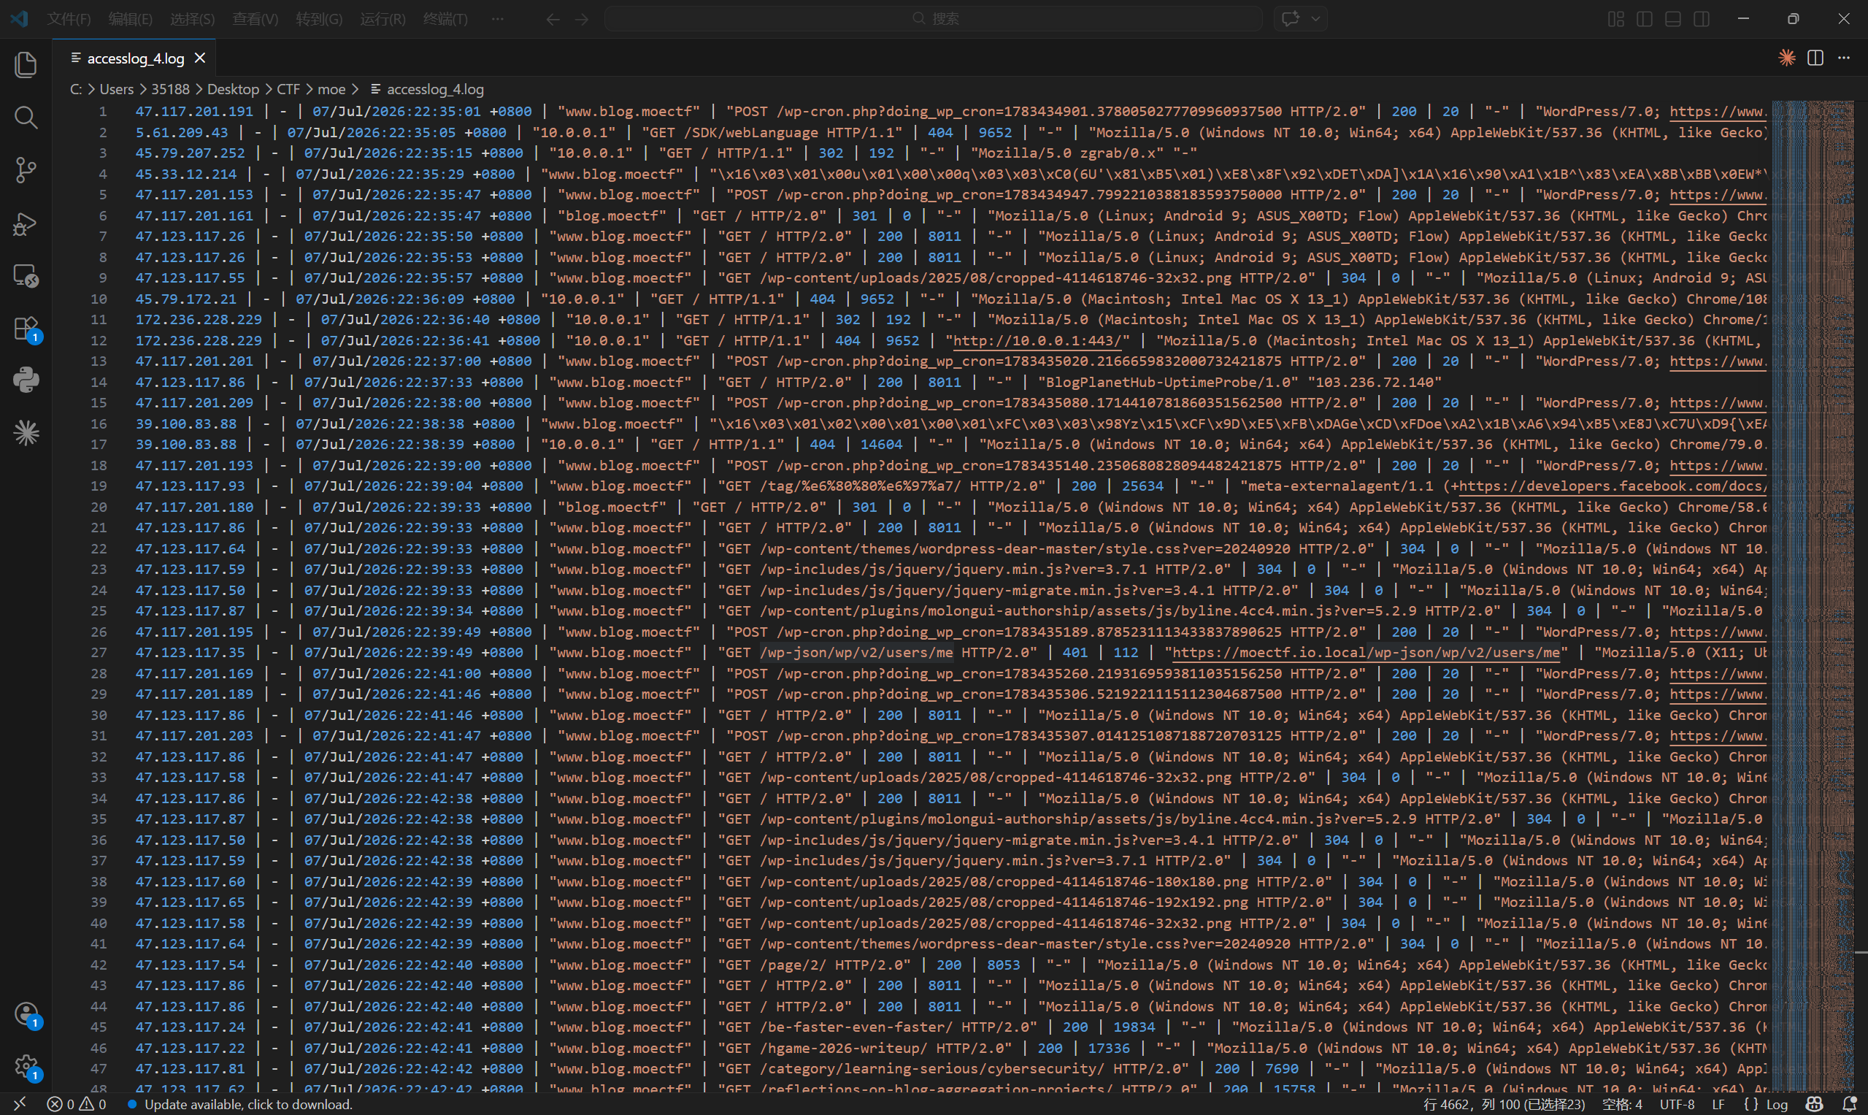The height and width of the screenshot is (1115, 1868).
Task: Toggle the secondary side bar
Action: pyautogui.click(x=1702, y=19)
